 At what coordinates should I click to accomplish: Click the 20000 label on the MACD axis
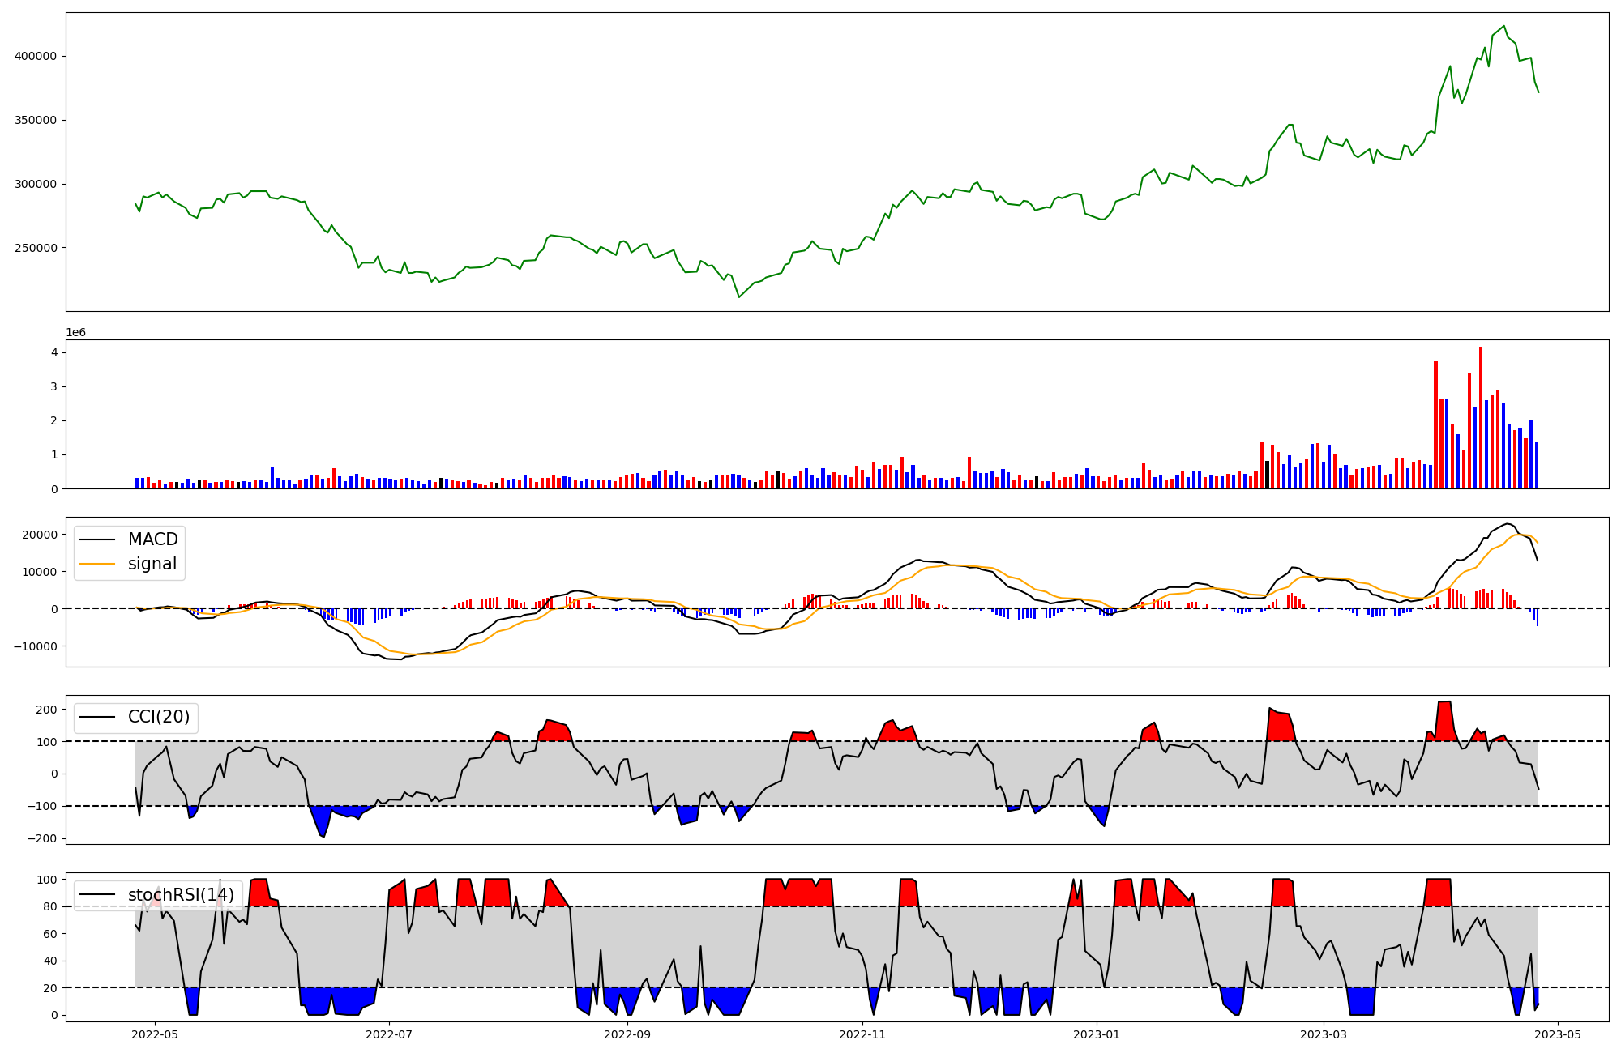click(x=39, y=535)
